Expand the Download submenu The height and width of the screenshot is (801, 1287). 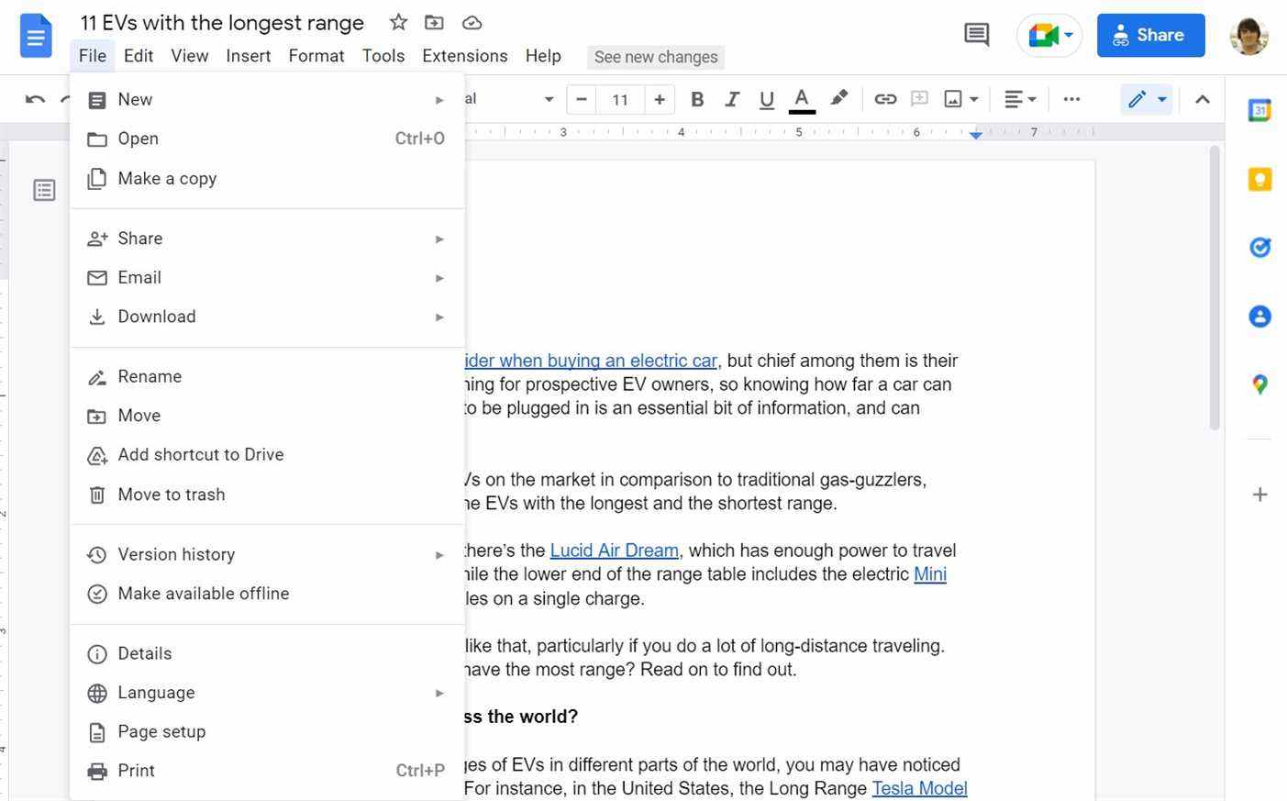[267, 317]
